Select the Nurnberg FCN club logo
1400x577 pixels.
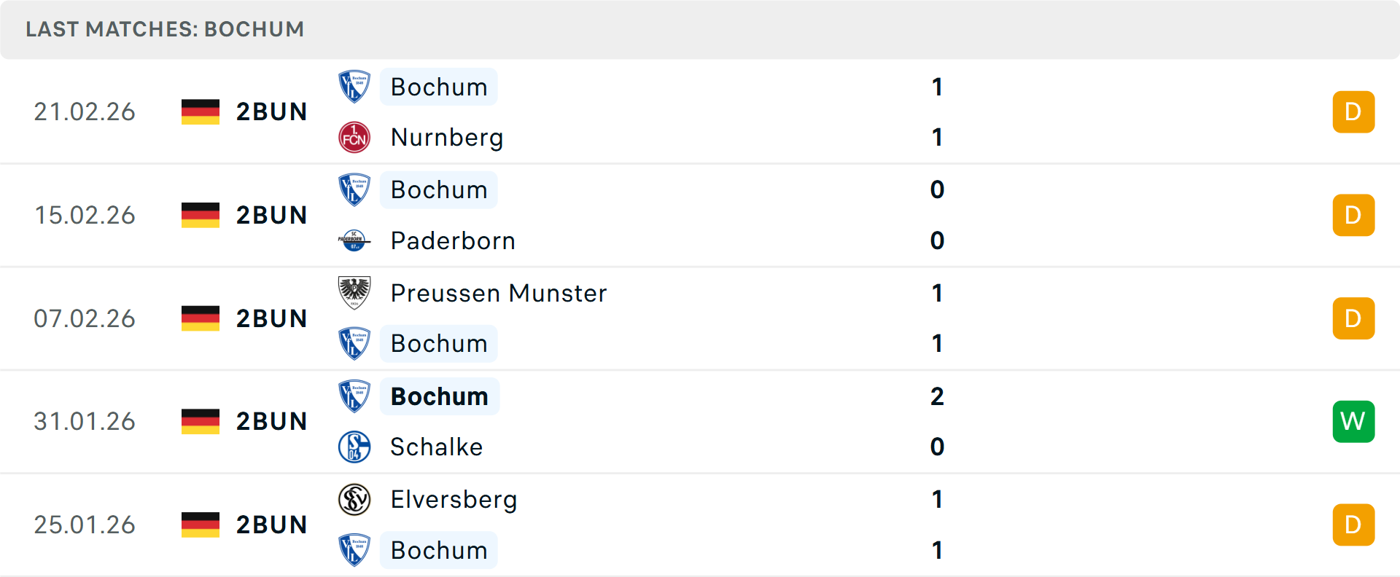click(354, 137)
